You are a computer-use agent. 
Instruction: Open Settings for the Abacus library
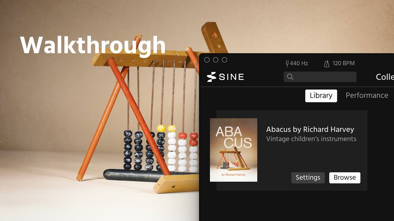[308, 178]
